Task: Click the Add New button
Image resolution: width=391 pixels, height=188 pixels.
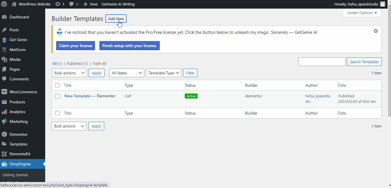Action: pyautogui.click(x=116, y=19)
